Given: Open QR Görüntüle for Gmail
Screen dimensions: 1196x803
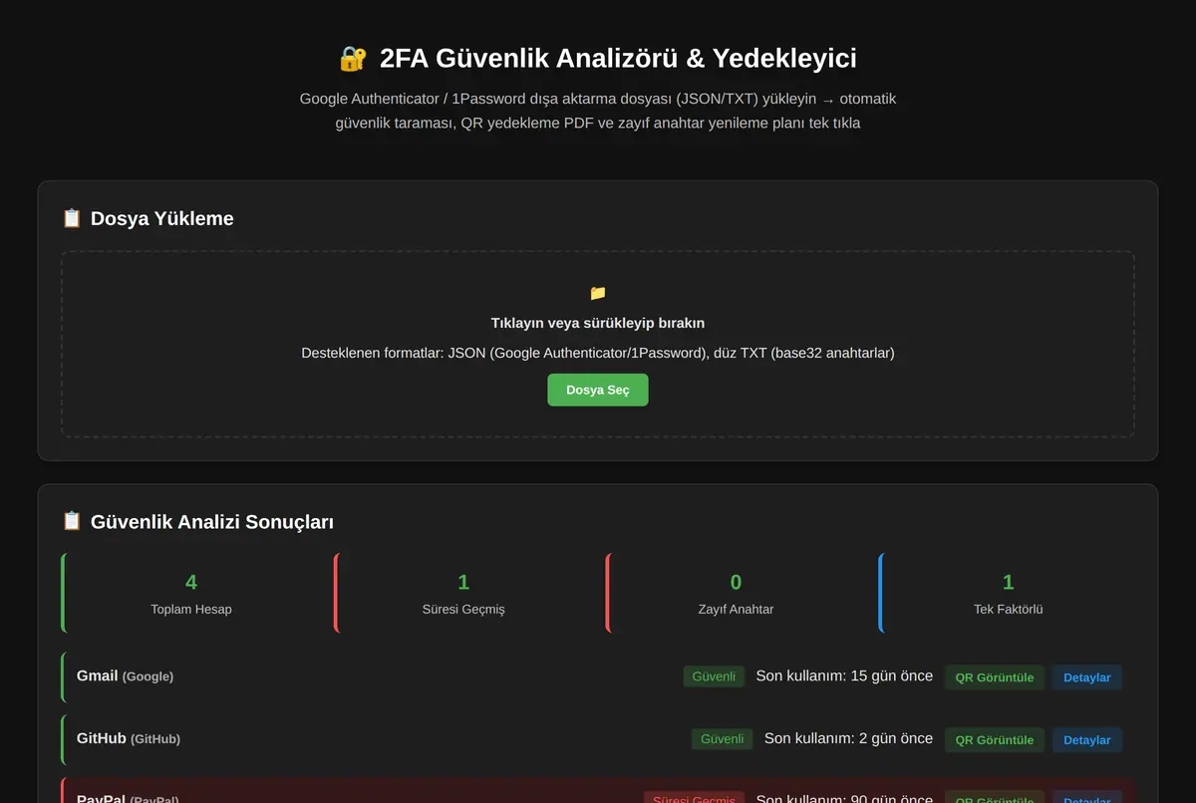Looking at the screenshot, I should 995,677.
